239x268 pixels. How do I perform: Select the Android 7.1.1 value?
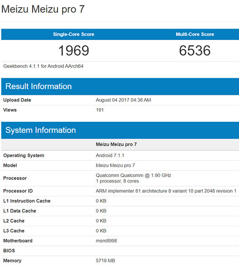tap(110, 155)
